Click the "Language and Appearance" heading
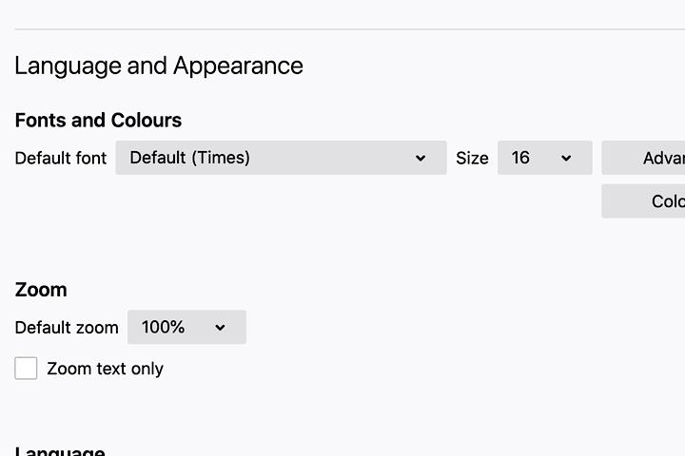This screenshot has width=685, height=456. [159, 66]
